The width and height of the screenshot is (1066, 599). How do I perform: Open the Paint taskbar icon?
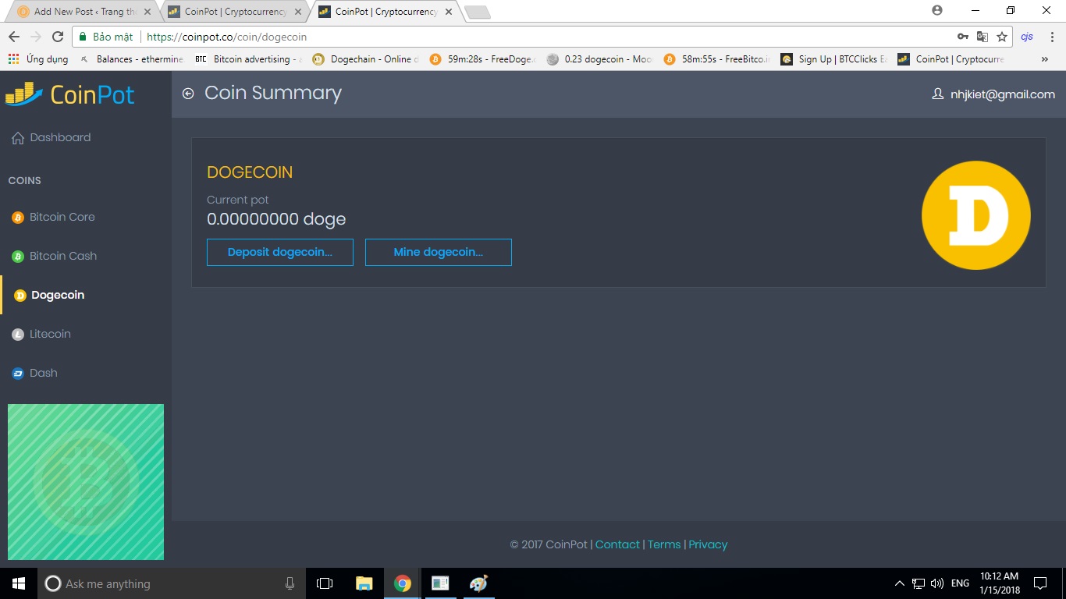478,583
